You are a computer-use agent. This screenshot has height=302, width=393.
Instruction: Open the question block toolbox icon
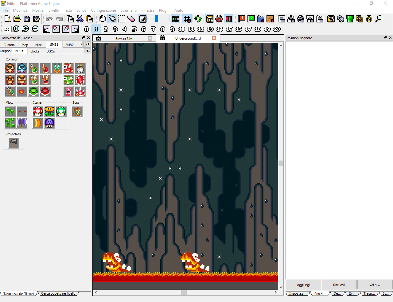[331, 19]
